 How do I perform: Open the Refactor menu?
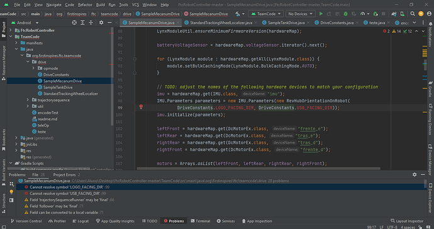(85, 4)
